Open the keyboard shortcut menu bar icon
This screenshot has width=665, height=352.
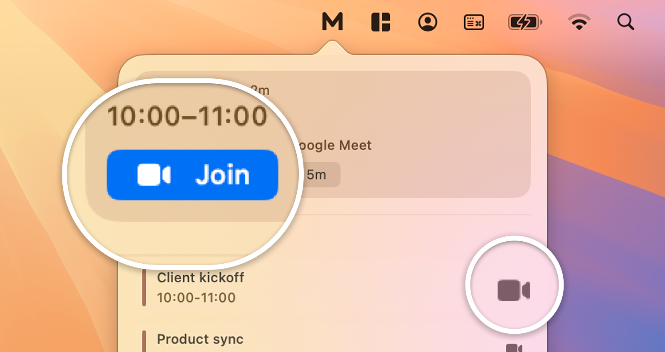474,22
